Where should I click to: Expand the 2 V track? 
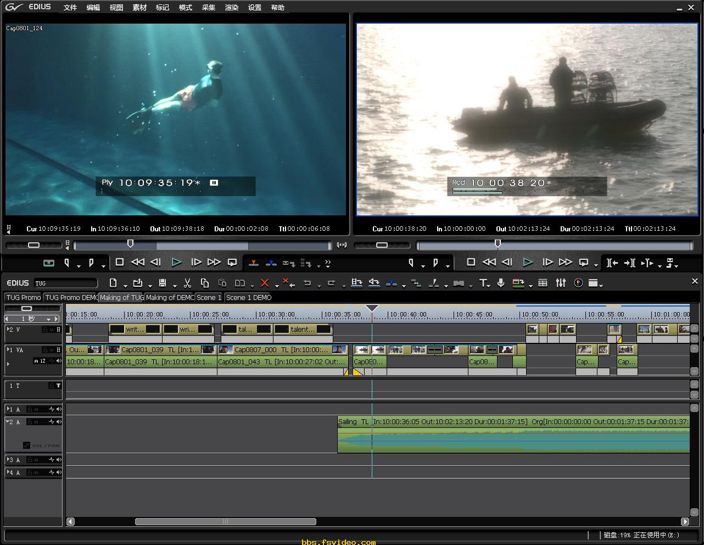(x=8, y=330)
